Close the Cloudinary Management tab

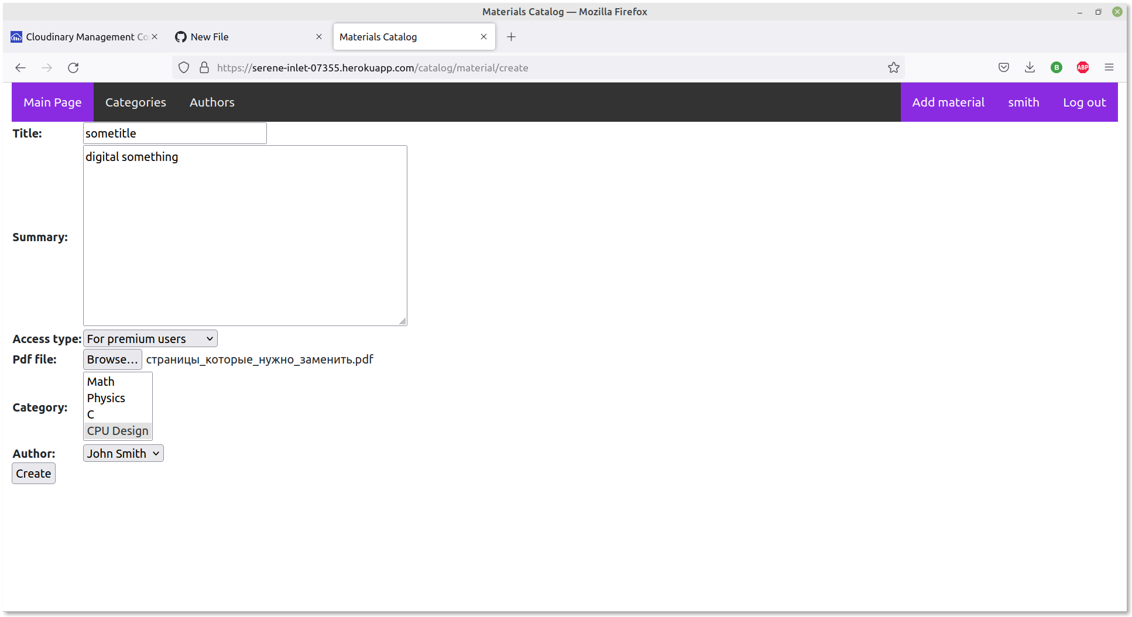(x=155, y=37)
